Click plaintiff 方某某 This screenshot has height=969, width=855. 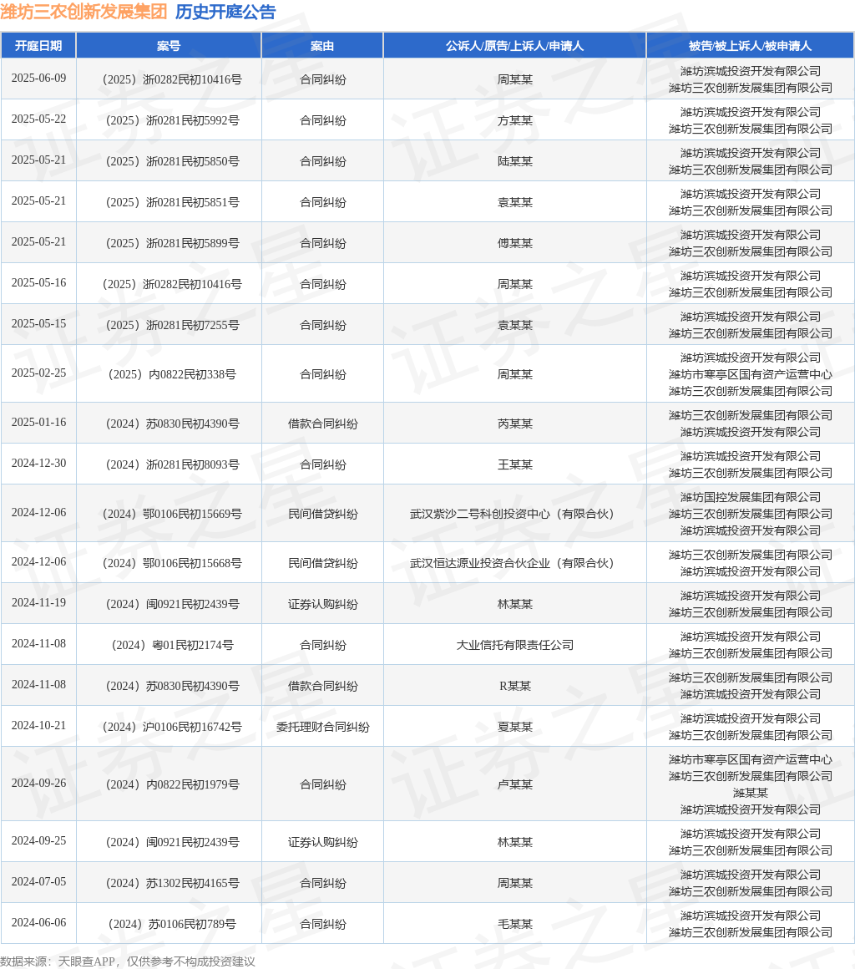514,120
